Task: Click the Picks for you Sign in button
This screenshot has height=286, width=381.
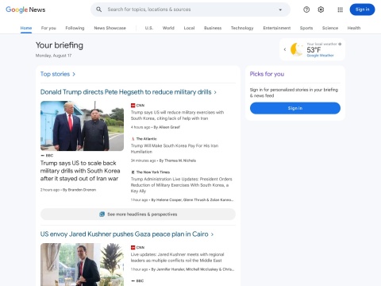Action: [x=295, y=108]
